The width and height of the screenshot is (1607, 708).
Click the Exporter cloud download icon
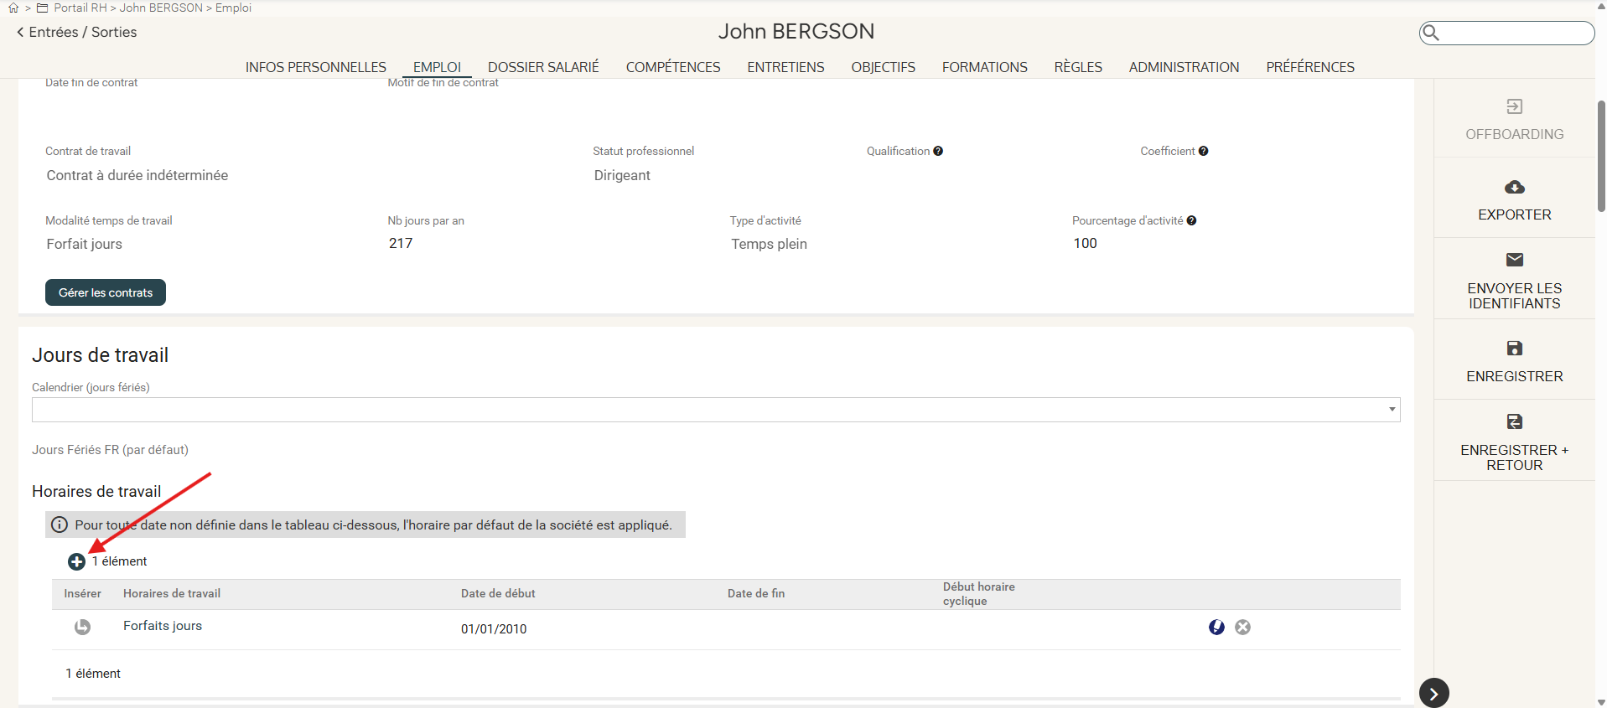pyautogui.click(x=1514, y=187)
